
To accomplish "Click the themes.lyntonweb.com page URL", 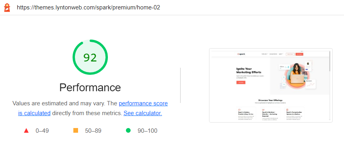I will click(88, 7).
